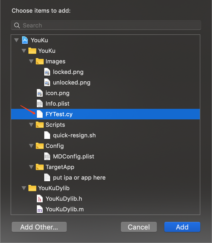This screenshot has width=212, height=243.
Task: Click the MDConfig.plist file icon
Action: coord(47,156)
